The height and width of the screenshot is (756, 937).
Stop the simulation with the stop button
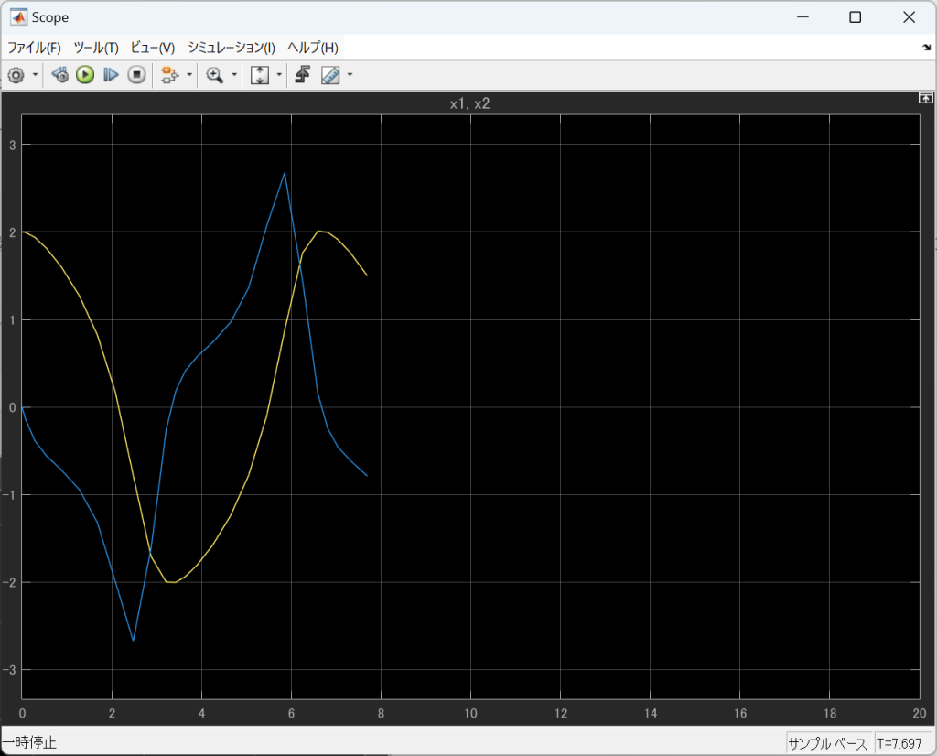(x=136, y=75)
